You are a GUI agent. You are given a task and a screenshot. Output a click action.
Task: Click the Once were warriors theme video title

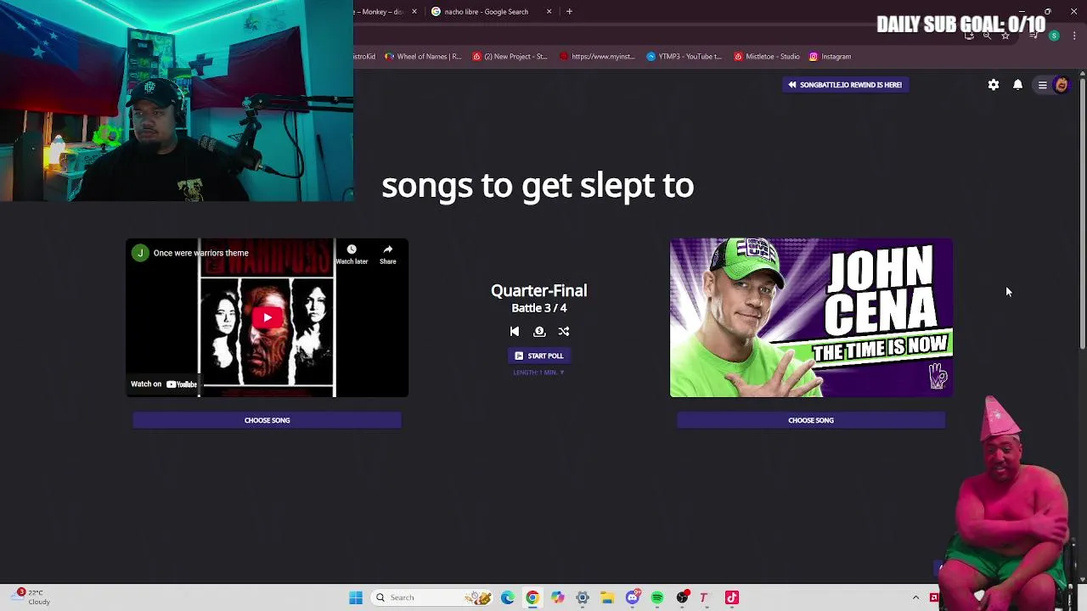click(x=201, y=253)
